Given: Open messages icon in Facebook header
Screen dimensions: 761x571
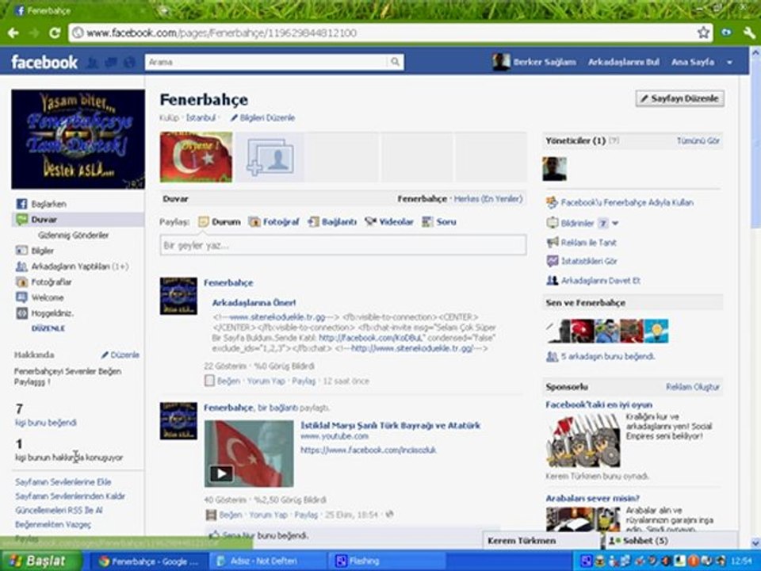Looking at the screenshot, I should pyautogui.click(x=111, y=62).
